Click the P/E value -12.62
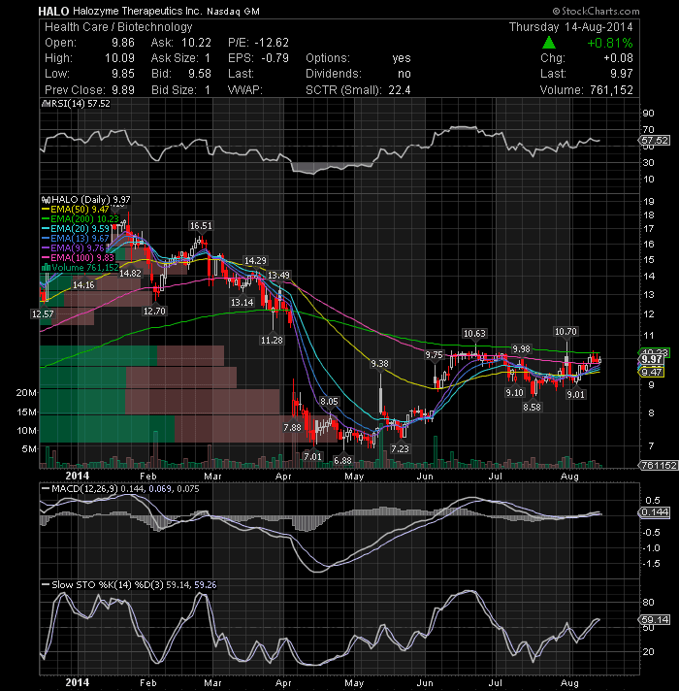Viewport: 679px width, 691px height. click(272, 43)
